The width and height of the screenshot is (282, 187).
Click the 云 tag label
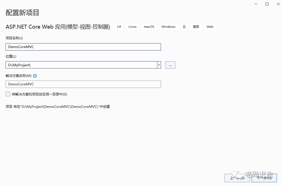click(x=184, y=27)
